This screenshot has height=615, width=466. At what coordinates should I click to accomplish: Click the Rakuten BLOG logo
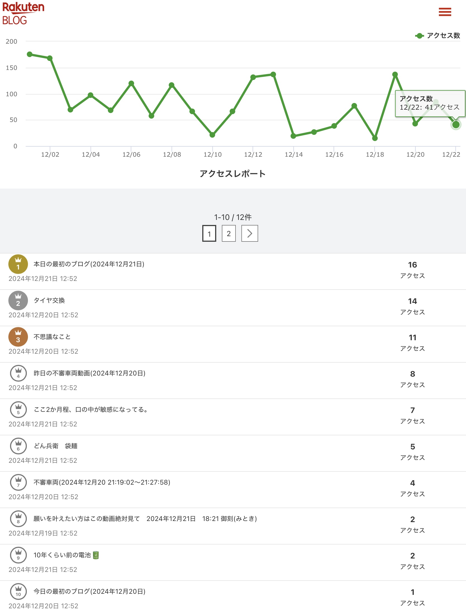(x=23, y=13)
